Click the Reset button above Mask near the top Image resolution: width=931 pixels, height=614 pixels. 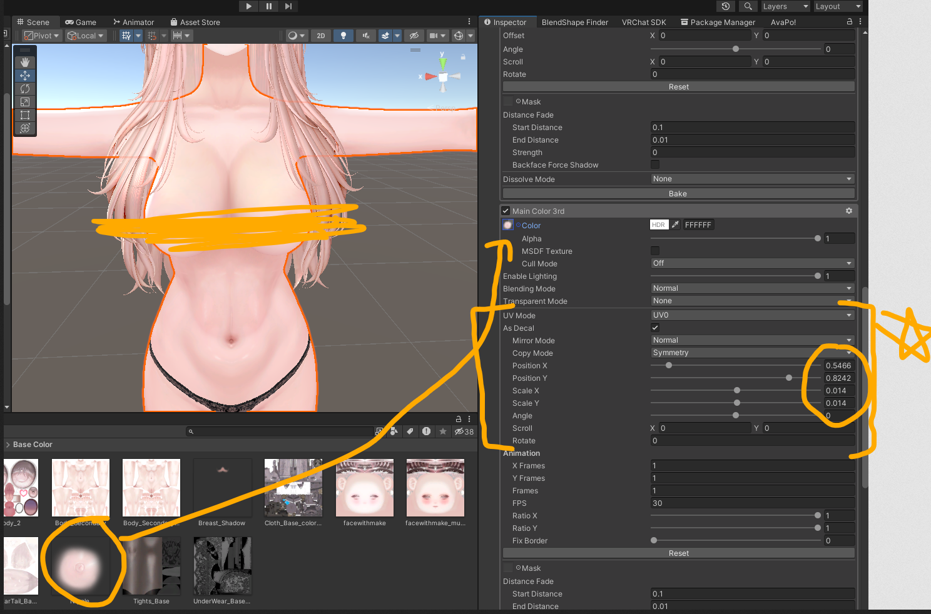click(679, 87)
